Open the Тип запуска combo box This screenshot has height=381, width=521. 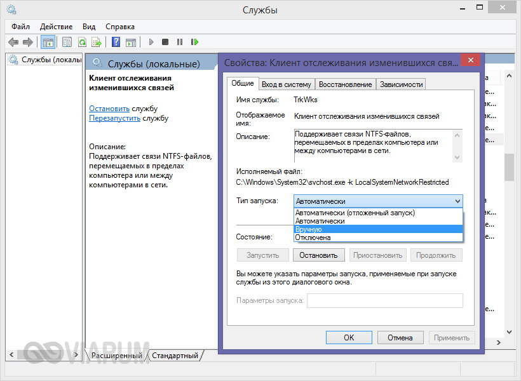378,201
